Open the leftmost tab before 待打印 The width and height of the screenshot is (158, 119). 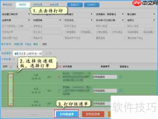point(8,5)
